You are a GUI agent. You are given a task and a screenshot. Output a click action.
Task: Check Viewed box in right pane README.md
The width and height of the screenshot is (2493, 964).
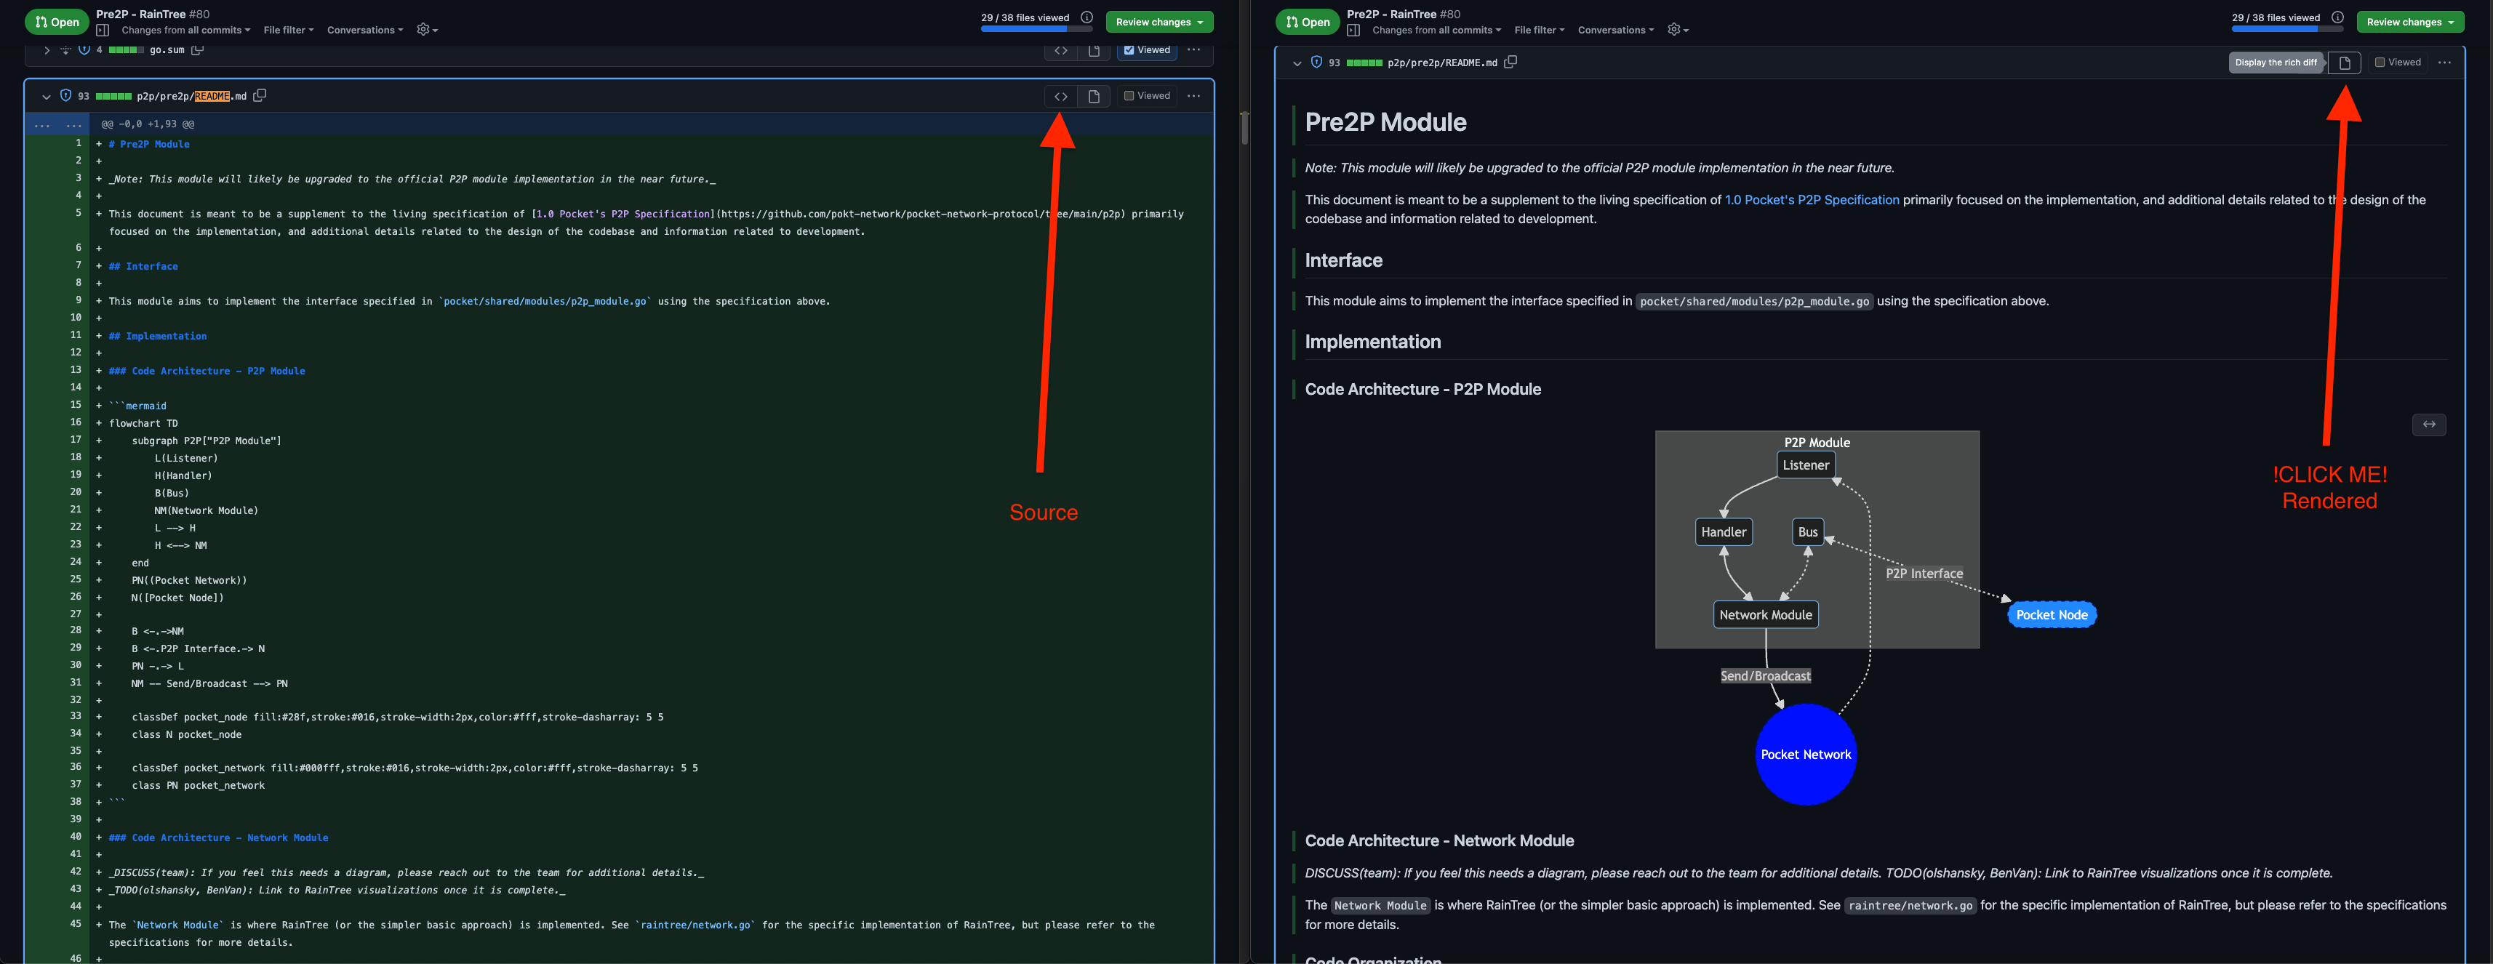coord(2379,63)
